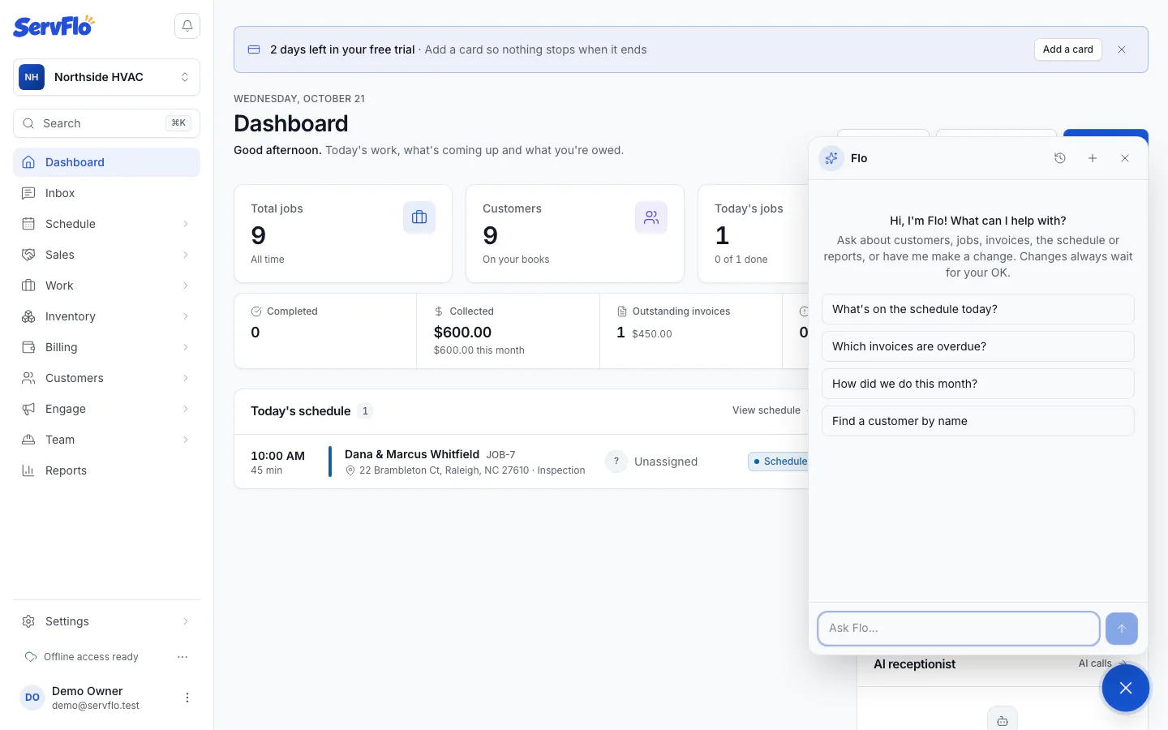Choose 'How did we do this month?' suggestion
Image resolution: width=1168 pixels, height=730 pixels.
click(x=977, y=384)
